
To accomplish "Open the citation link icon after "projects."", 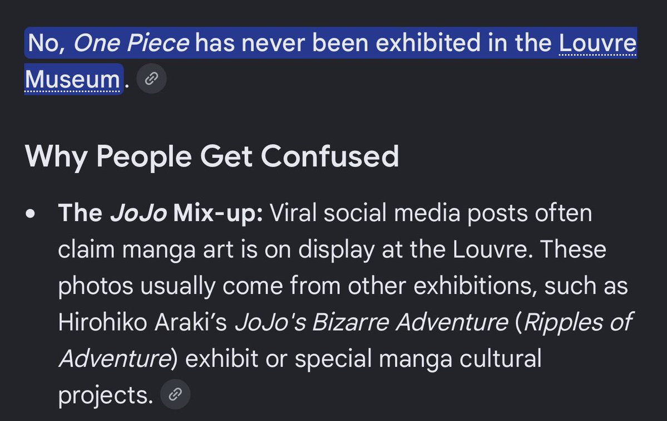I will coord(175,395).
